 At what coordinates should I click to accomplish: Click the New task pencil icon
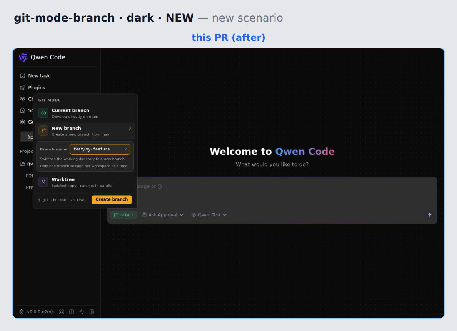click(x=22, y=76)
